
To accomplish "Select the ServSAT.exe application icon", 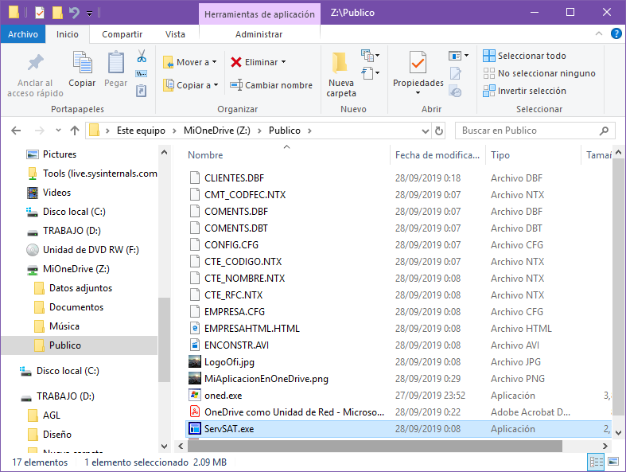I will pos(194,429).
